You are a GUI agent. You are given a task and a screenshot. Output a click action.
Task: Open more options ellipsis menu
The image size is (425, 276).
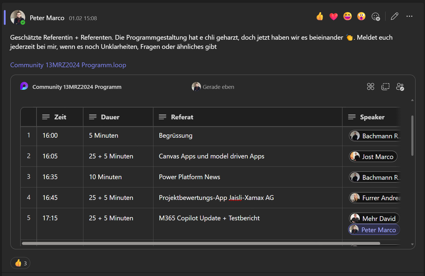(410, 16)
